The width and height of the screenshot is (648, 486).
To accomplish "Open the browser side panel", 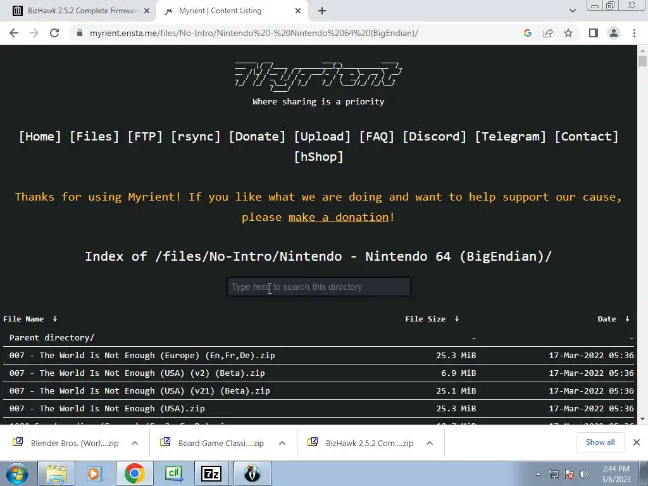I will (594, 33).
